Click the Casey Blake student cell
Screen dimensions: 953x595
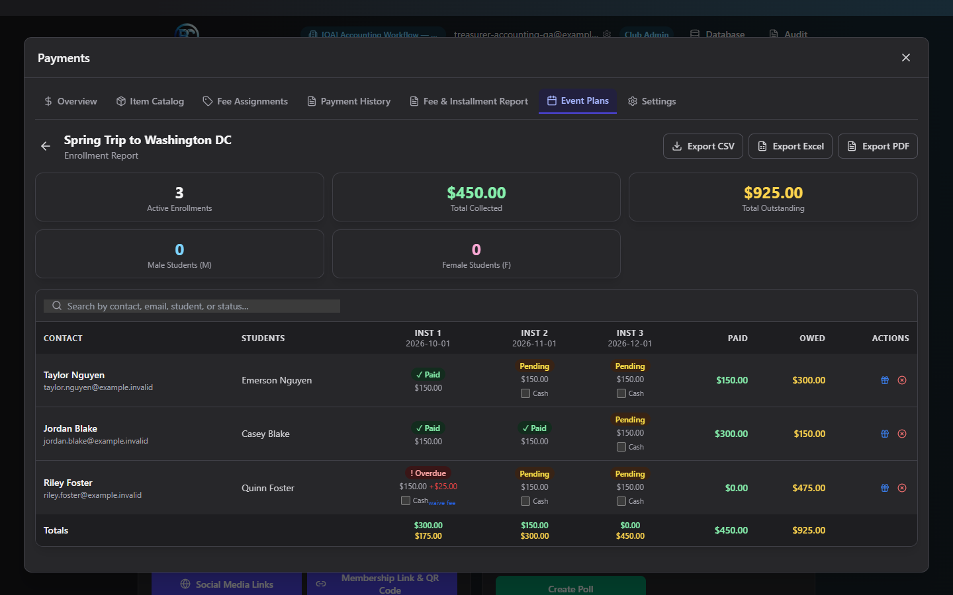pos(265,434)
